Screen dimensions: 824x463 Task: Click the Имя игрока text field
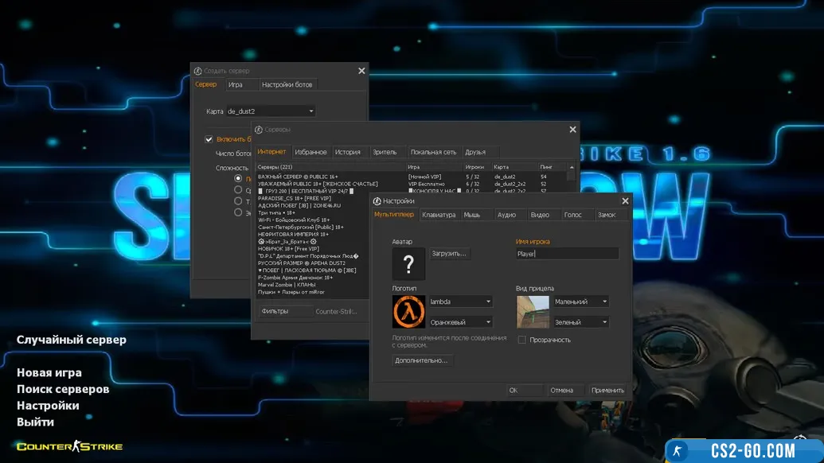566,254
